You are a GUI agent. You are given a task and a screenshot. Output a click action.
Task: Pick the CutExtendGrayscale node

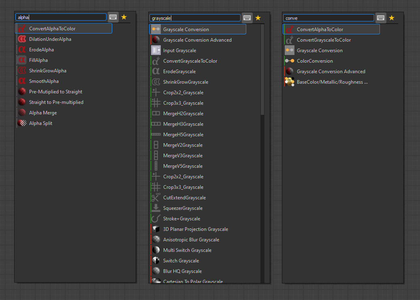pyautogui.click(x=184, y=197)
